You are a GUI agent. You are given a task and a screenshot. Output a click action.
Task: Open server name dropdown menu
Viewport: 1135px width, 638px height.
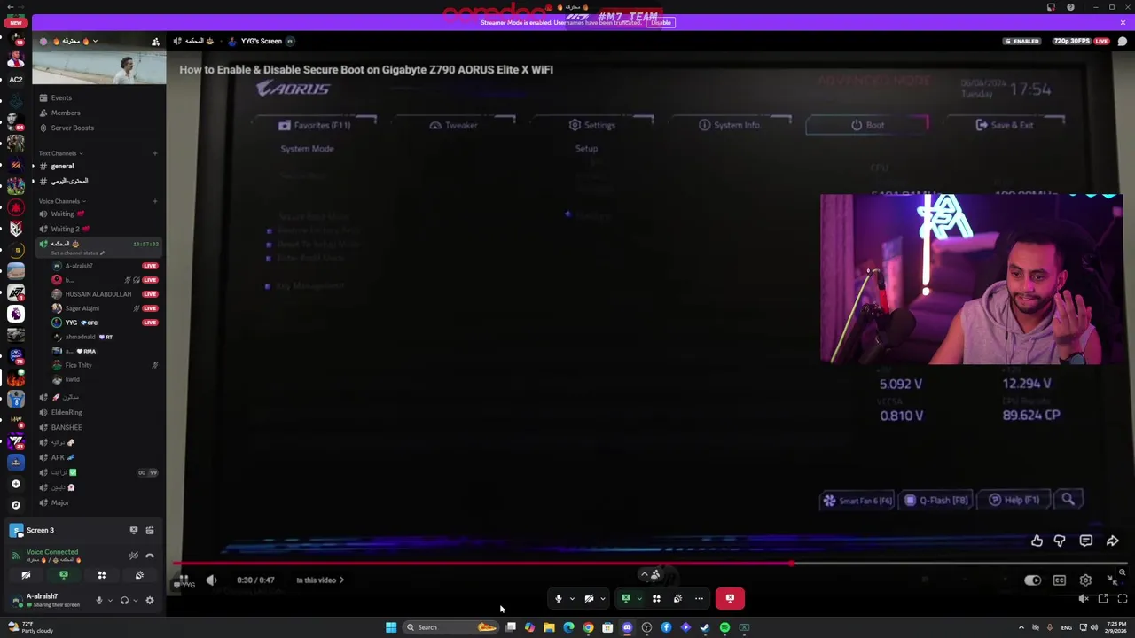(75, 41)
